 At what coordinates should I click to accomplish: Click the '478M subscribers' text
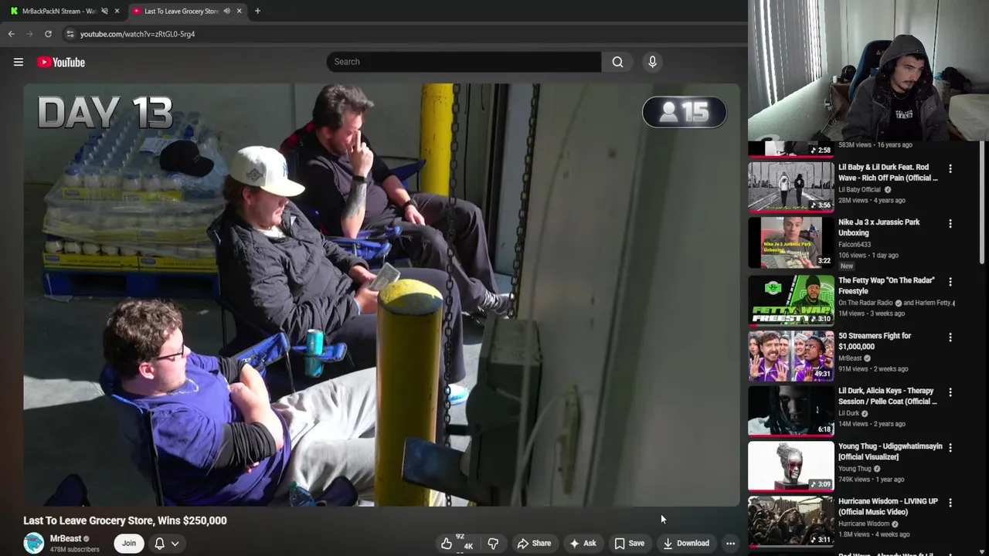75,550
